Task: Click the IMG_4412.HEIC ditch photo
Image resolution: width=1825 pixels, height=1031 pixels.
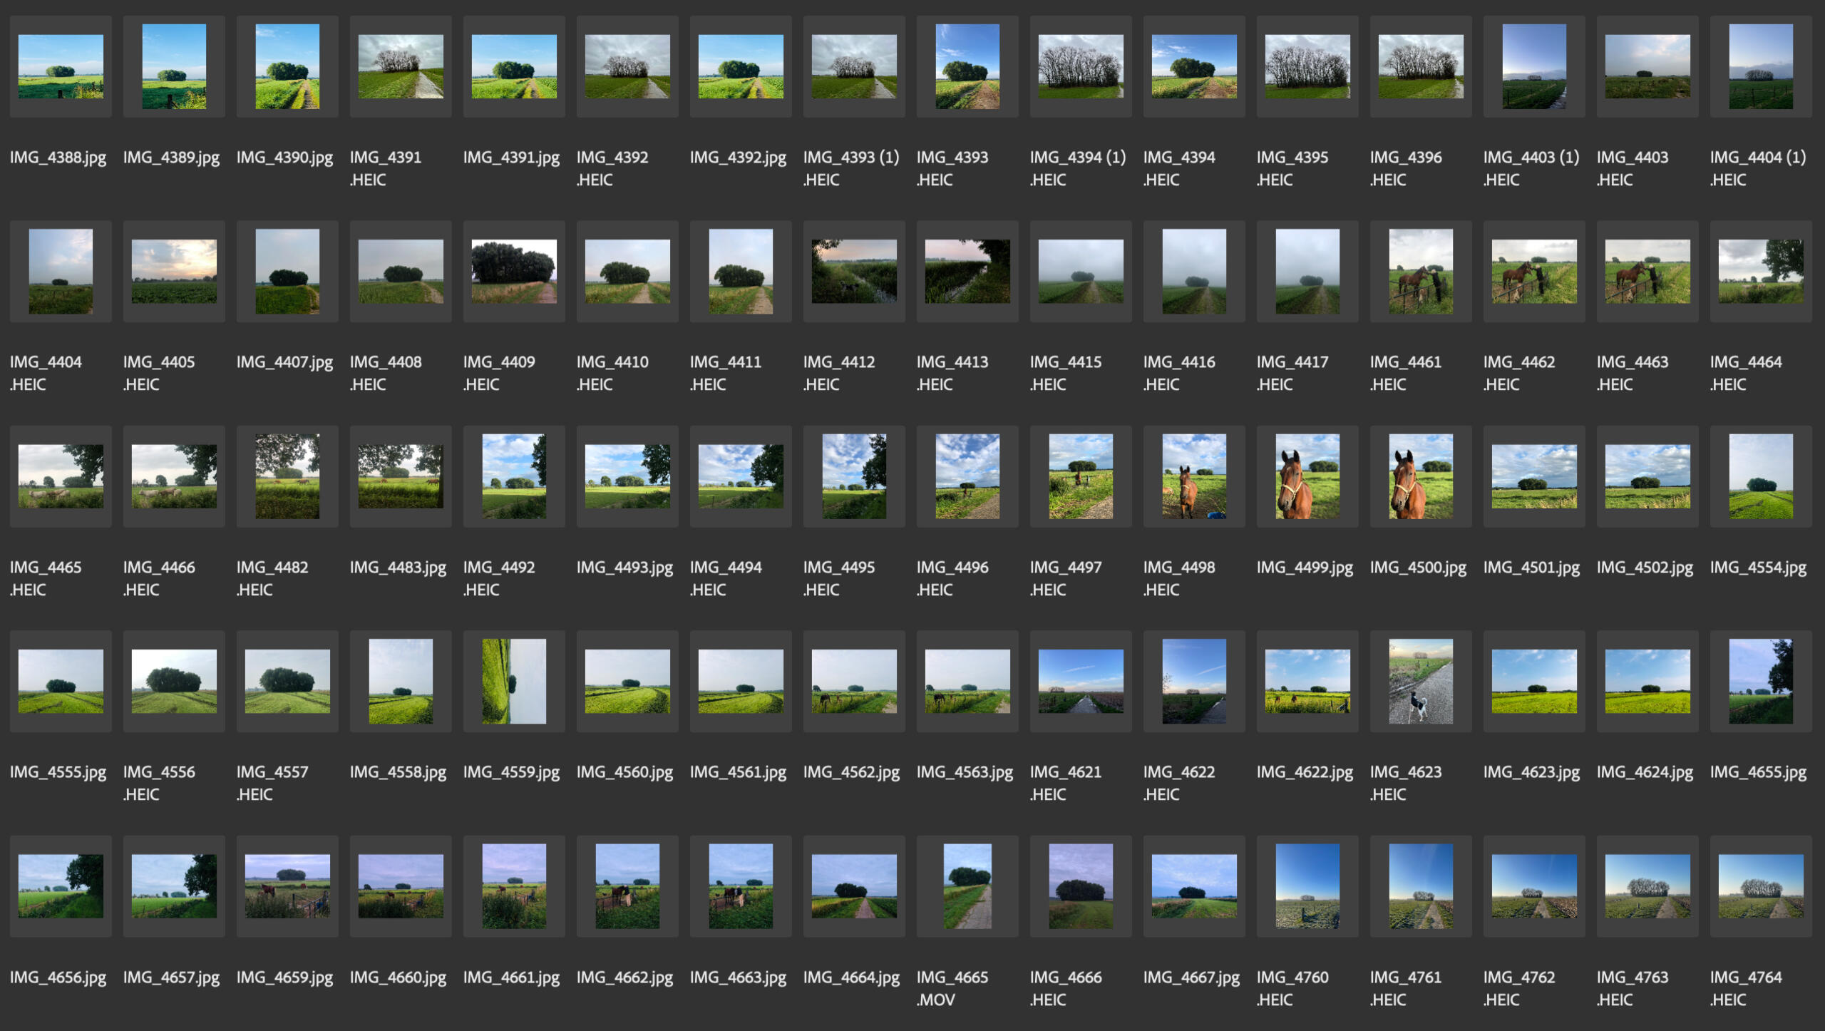Action: point(854,271)
